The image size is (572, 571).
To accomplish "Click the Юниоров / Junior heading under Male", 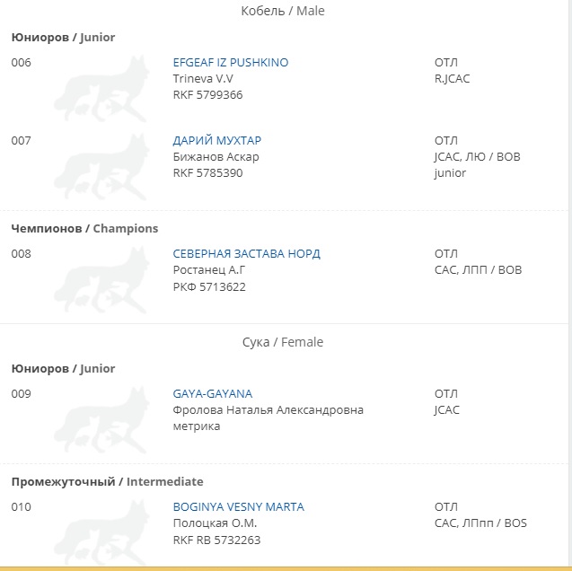I will point(63,37).
